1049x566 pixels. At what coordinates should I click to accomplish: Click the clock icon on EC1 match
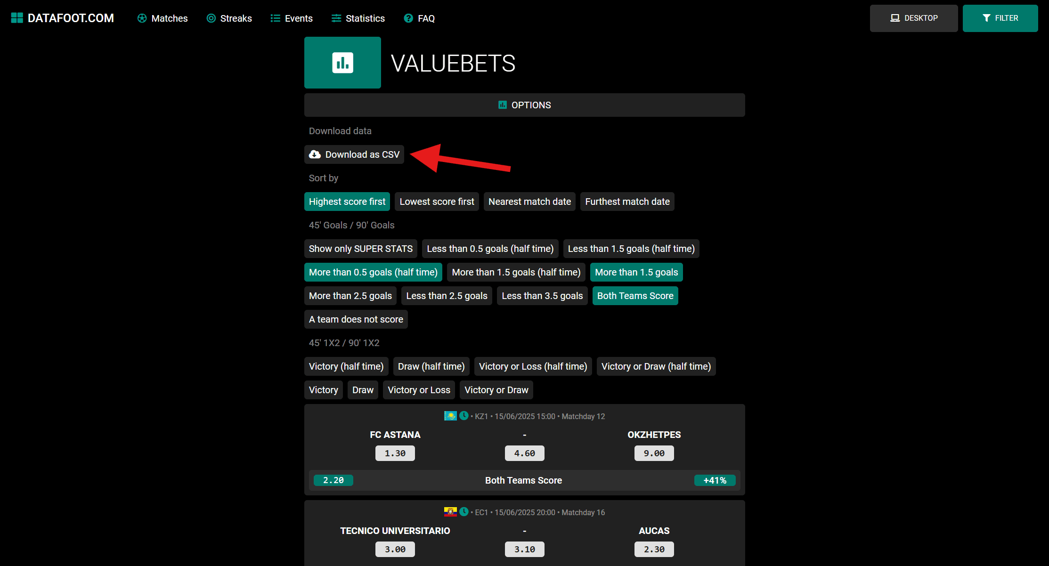[x=464, y=512]
